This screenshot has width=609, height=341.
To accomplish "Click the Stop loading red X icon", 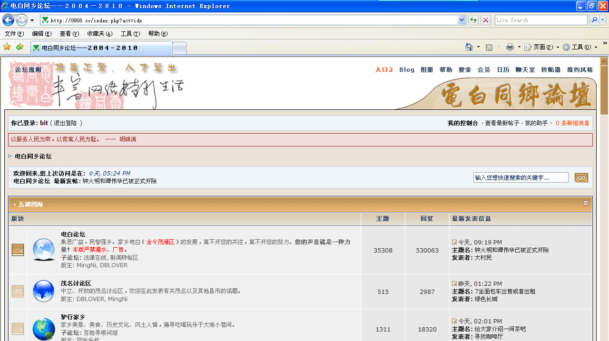I will click(x=486, y=20).
